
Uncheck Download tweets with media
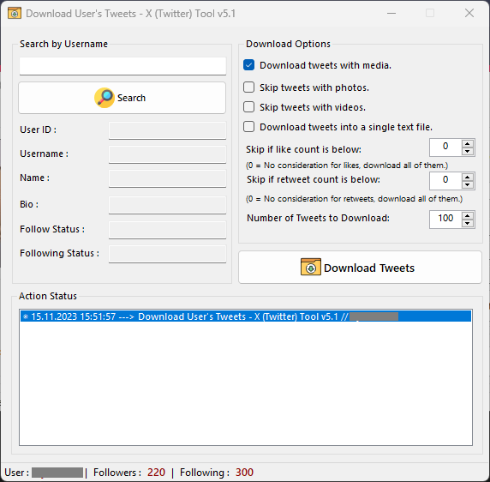(248, 65)
